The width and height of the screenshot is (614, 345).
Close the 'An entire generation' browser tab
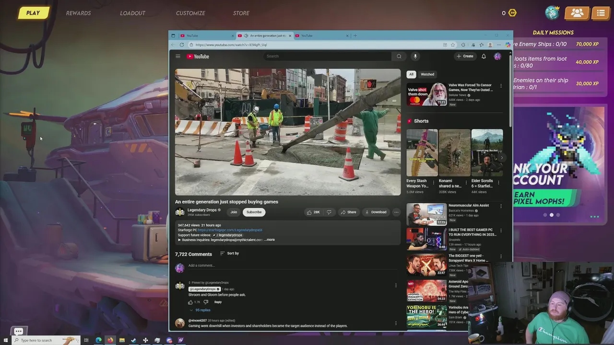point(290,35)
